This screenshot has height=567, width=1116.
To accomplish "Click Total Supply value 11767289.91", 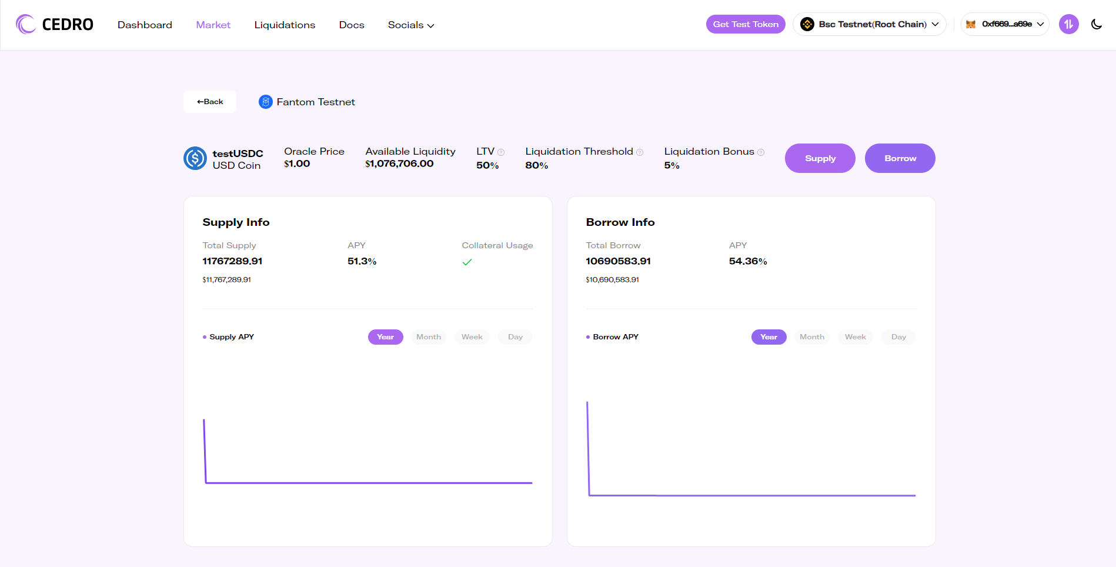I will tap(232, 261).
